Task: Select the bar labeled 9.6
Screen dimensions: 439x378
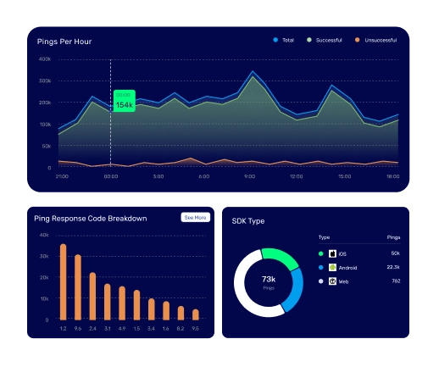Action: click(x=78, y=287)
